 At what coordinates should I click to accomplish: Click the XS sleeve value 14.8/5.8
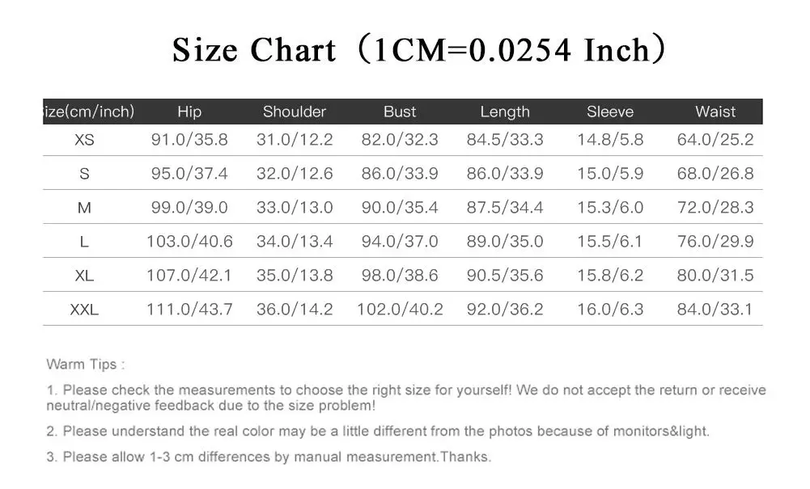pyautogui.click(x=610, y=140)
